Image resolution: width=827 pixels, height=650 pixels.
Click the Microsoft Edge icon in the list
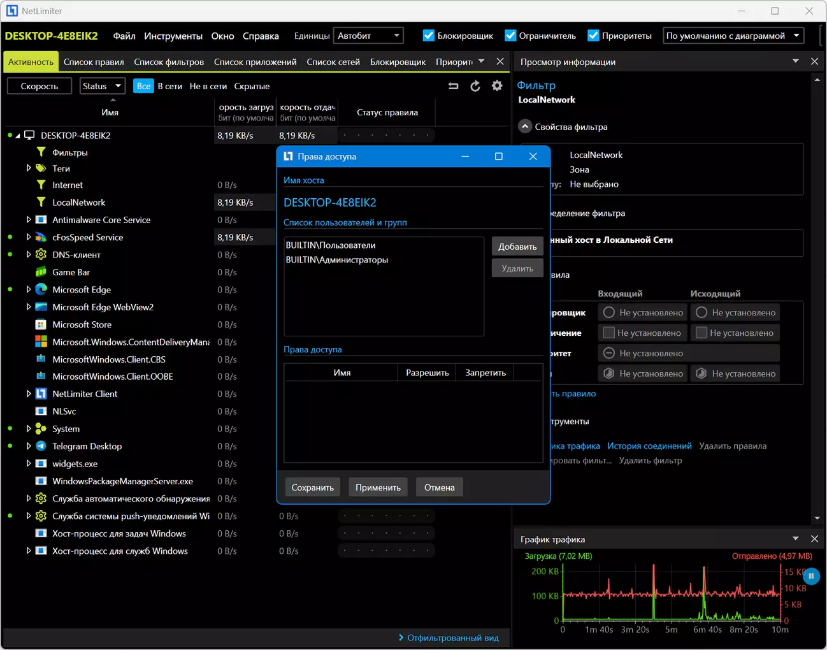[x=41, y=289]
